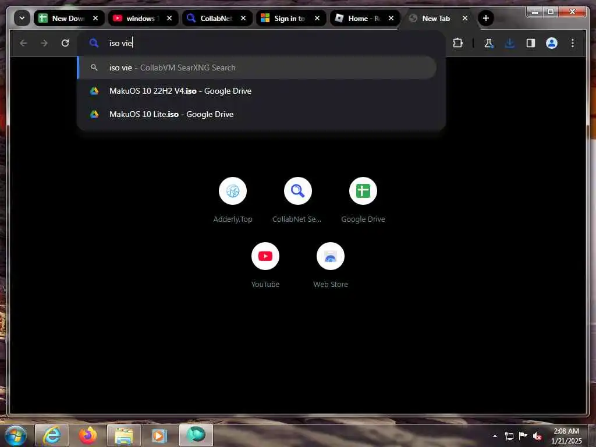This screenshot has width=596, height=447.
Task: Open Chrome Labs flask icon
Action: coord(489,43)
